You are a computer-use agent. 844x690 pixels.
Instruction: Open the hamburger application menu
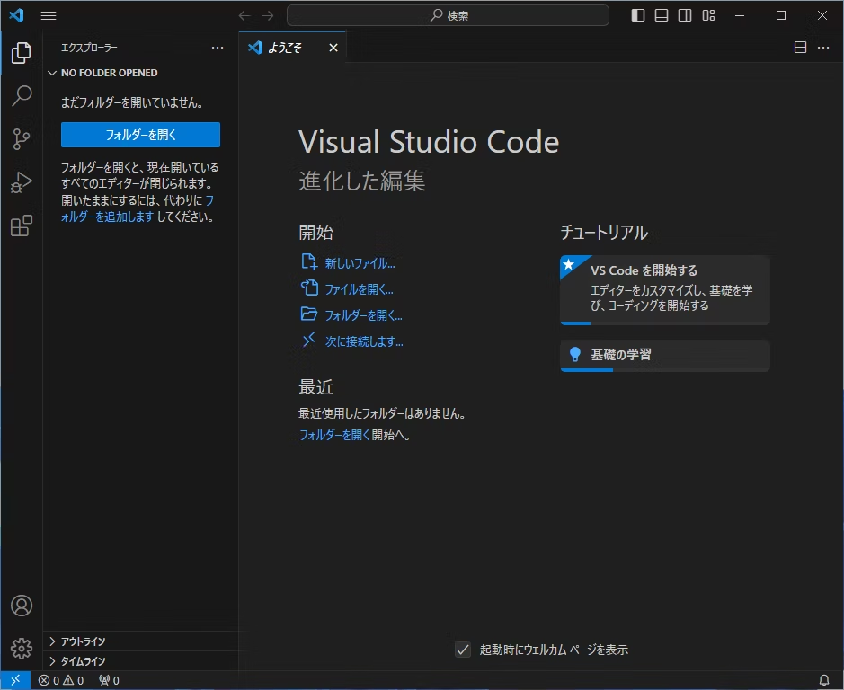[x=49, y=15]
